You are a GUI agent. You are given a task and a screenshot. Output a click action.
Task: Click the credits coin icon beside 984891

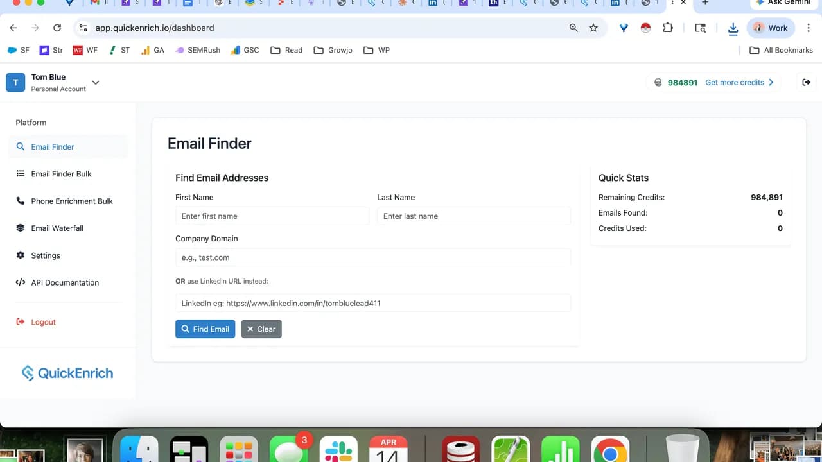pyautogui.click(x=658, y=83)
